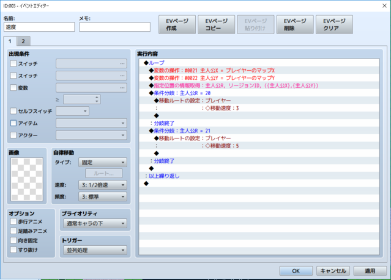Select the 条件分岐 主人公R = 20 line

point(259,93)
